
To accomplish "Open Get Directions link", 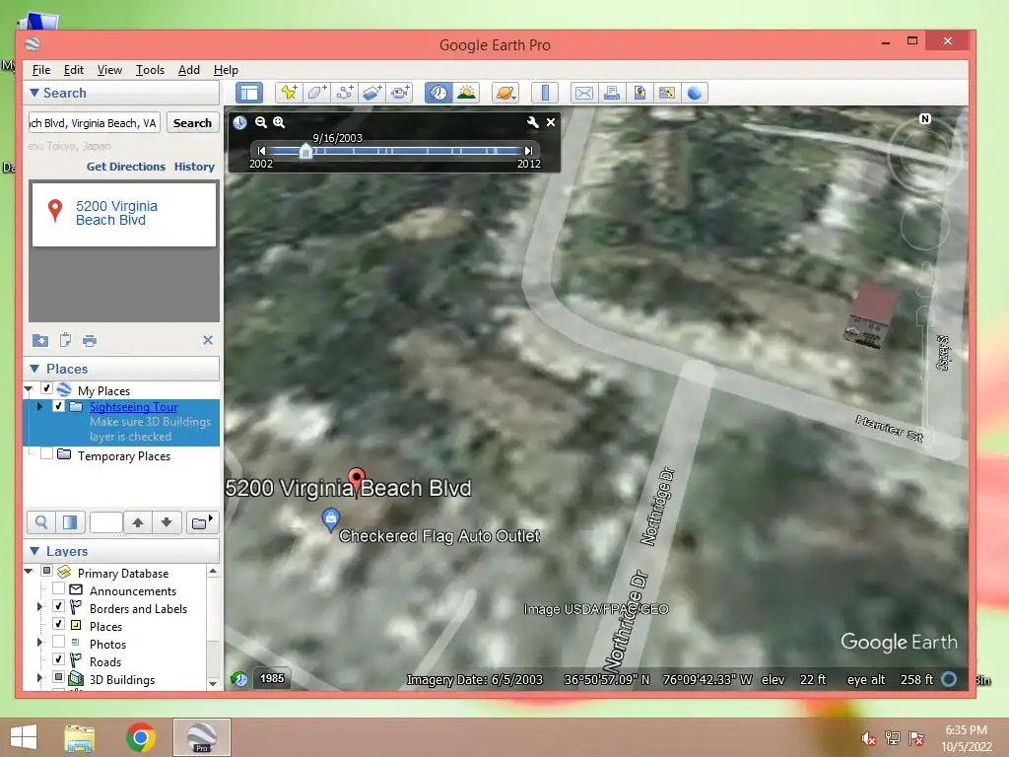I will [126, 167].
